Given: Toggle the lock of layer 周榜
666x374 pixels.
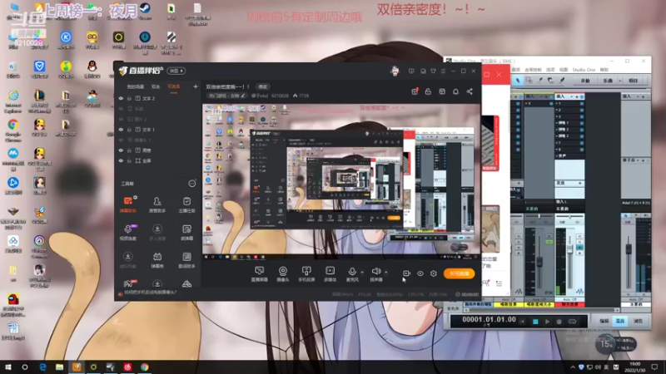Looking at the screenshot, I should pyautogui.click(x=129, y=150).
